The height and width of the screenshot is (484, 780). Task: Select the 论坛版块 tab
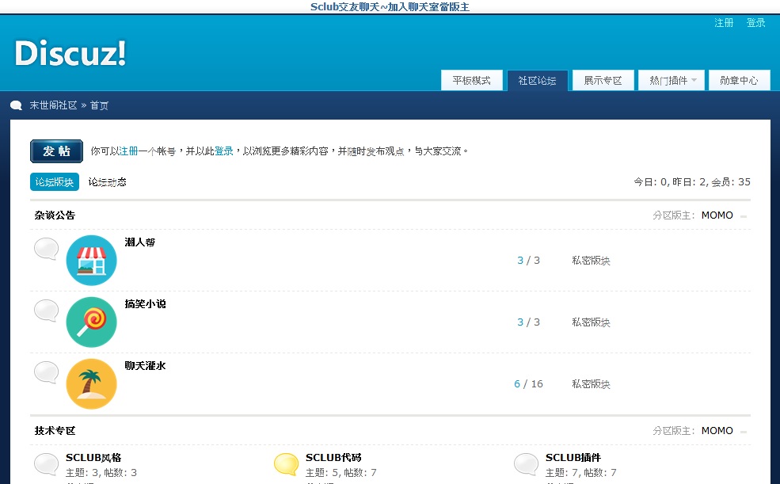(x=55, y=182)
